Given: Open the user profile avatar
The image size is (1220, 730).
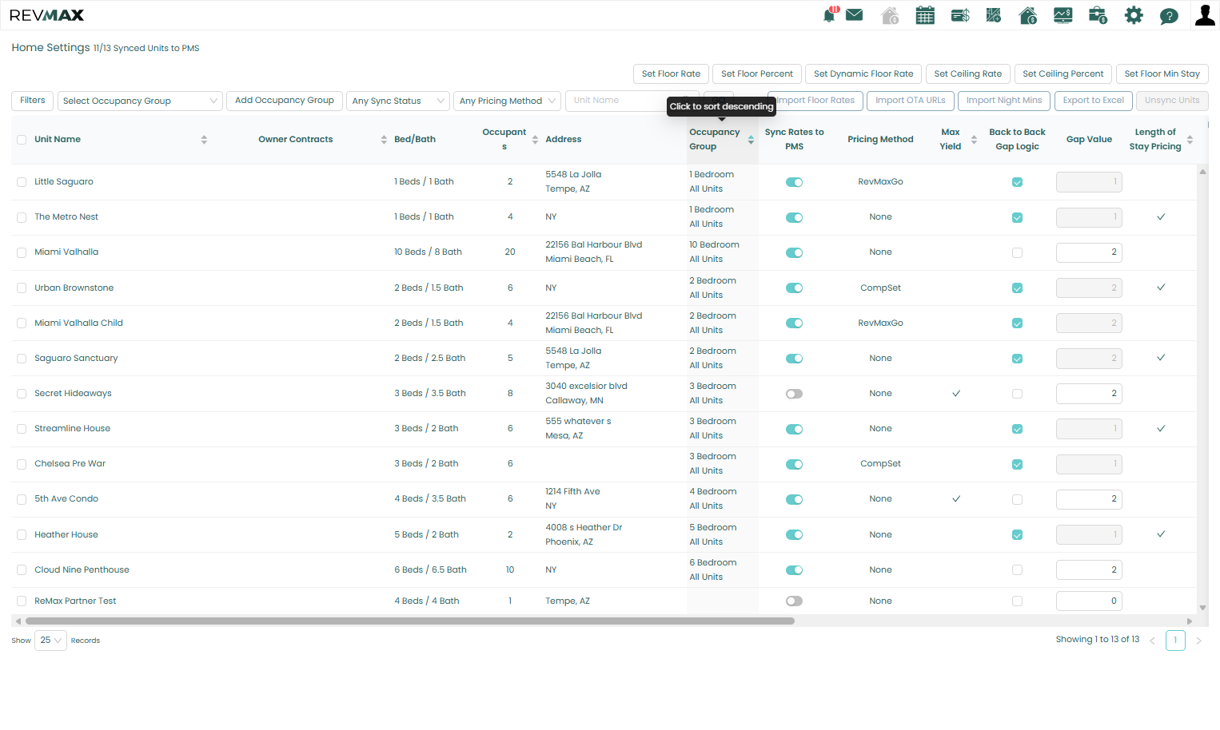Looking at the screenshot, I should [1205, 15].
